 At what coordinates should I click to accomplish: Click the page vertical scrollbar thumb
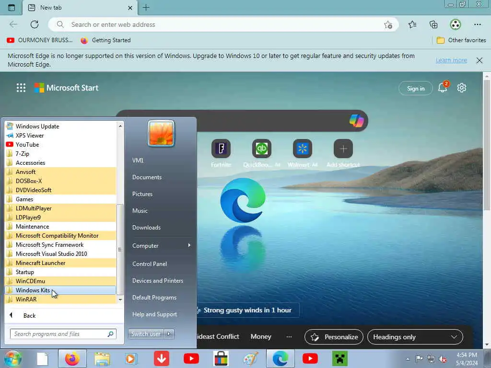click(487, 145)
